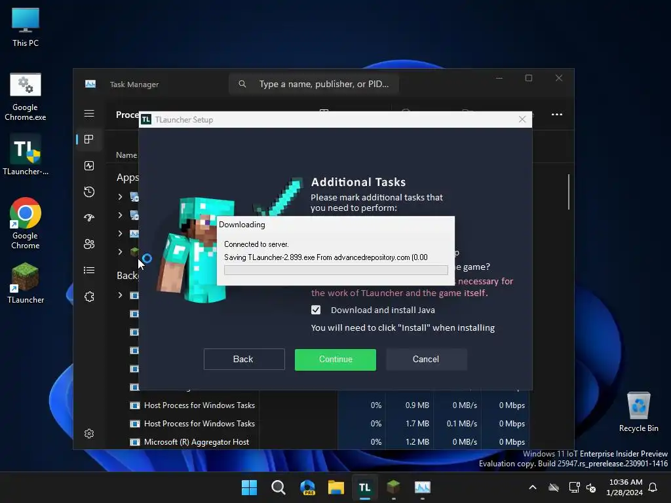The width and height of the screenshot is (671, 503).
Task: Expand third Apps process row in Task Manager
Action: click(x=121, y=234)
